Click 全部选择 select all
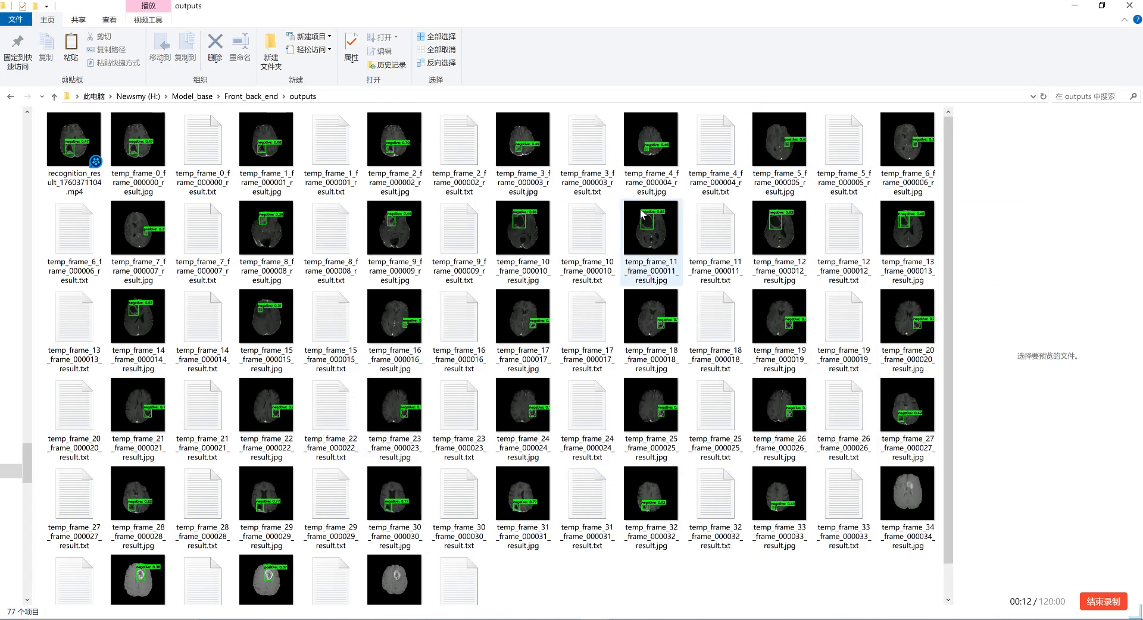Viewport: 1143px width, 620px height. (436, 37)
